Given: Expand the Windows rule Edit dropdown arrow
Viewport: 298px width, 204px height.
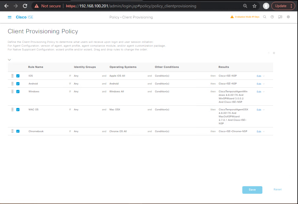Looking at the screenshot, I should click(264, 92).
